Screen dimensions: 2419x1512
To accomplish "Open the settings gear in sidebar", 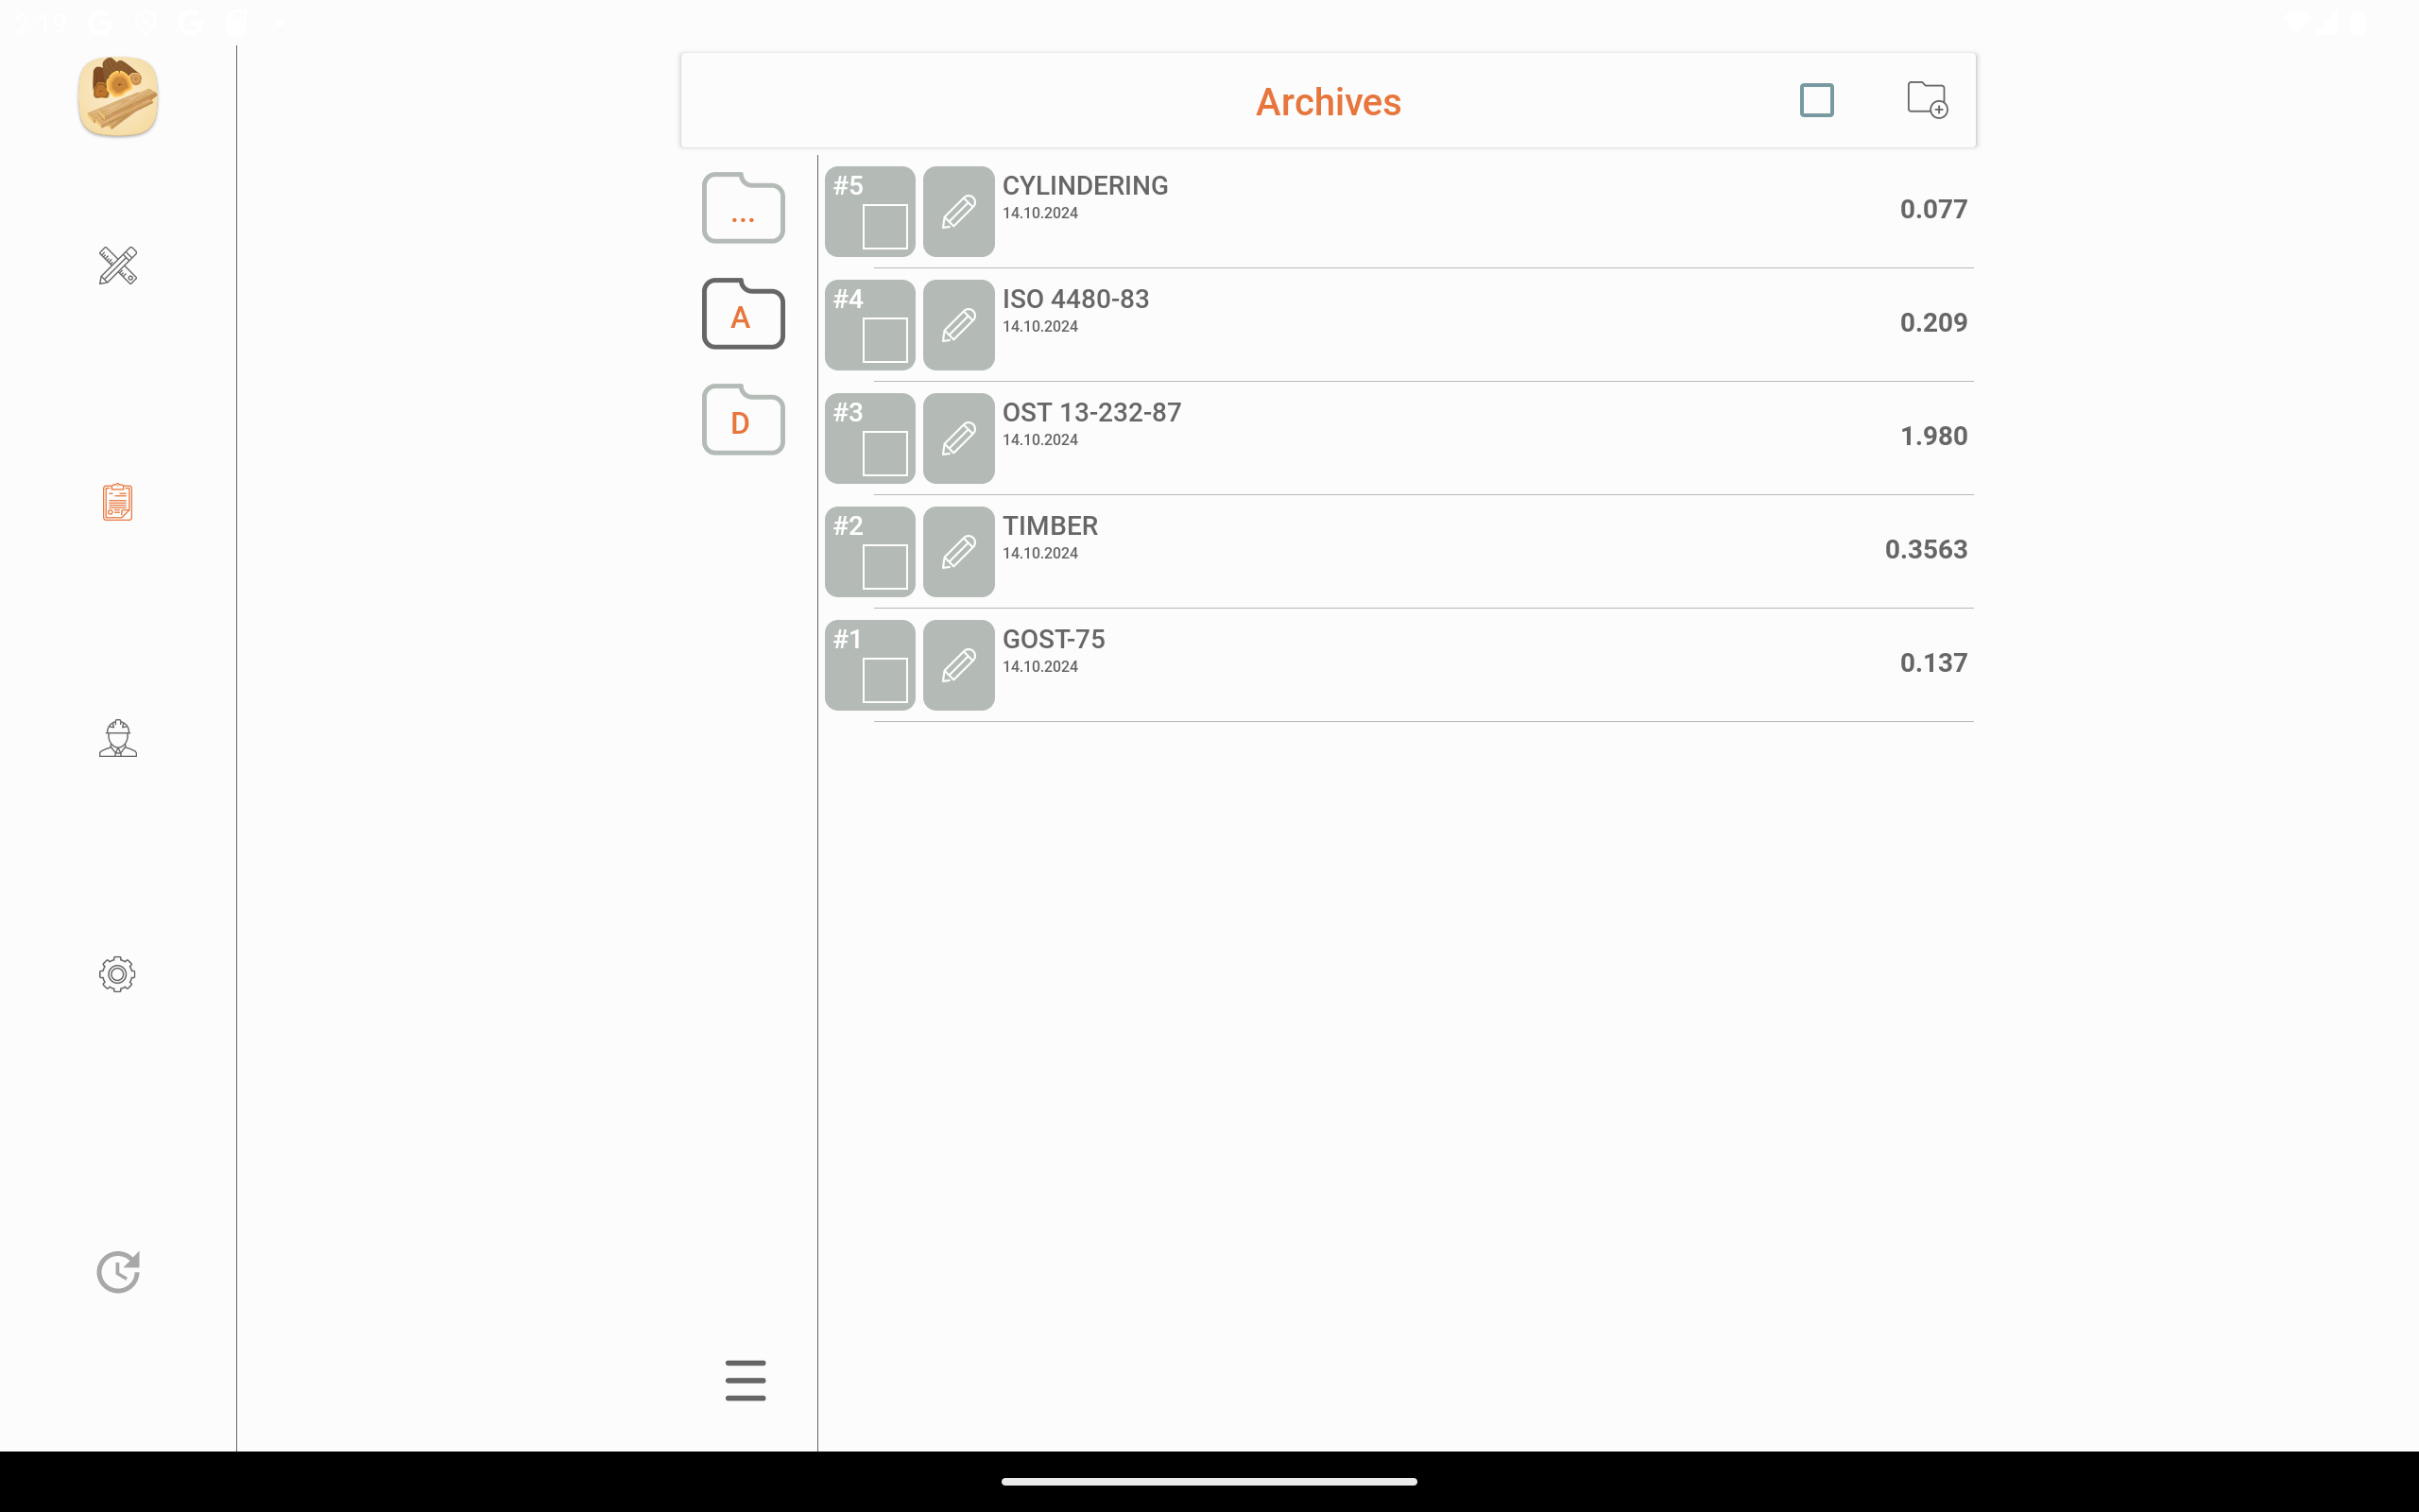I will pyautogui.click(x=118, y=974).
